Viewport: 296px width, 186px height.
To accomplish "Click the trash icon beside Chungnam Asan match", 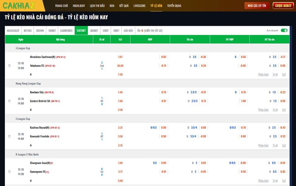I will point(9,172).
